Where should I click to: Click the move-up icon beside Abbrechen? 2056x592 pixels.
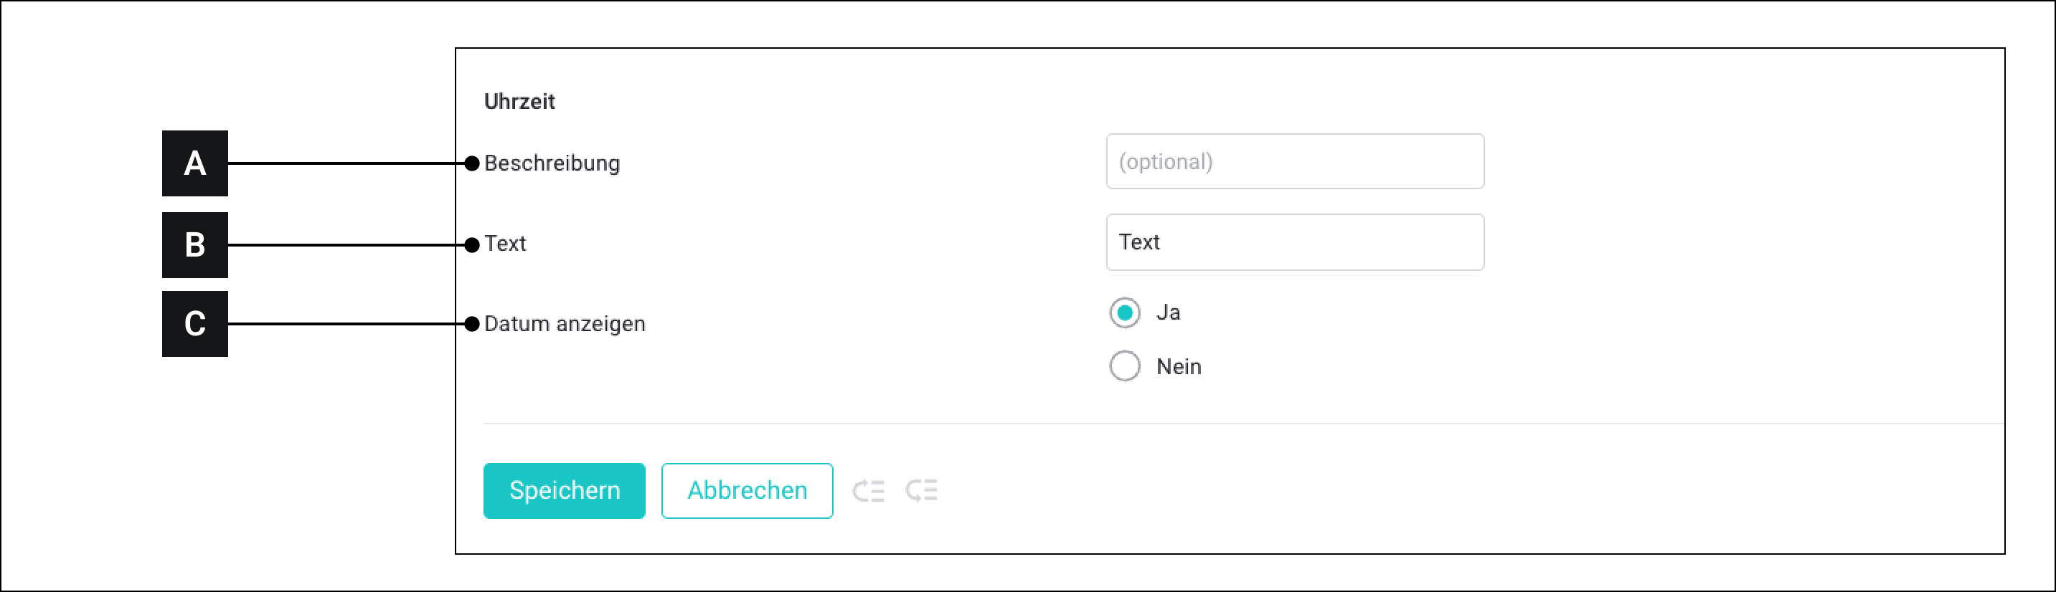pos(867,491)
